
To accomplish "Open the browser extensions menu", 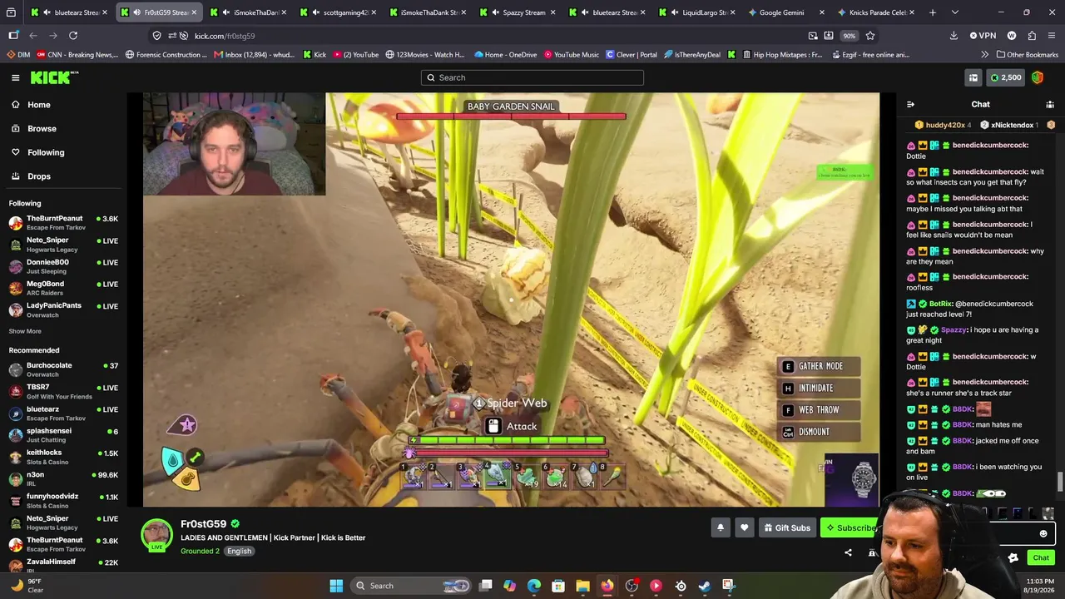I will pyautogui.click(x=1032, y=36).
